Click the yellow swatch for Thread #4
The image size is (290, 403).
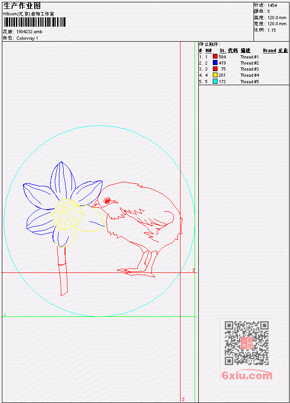tap(215, 75)
